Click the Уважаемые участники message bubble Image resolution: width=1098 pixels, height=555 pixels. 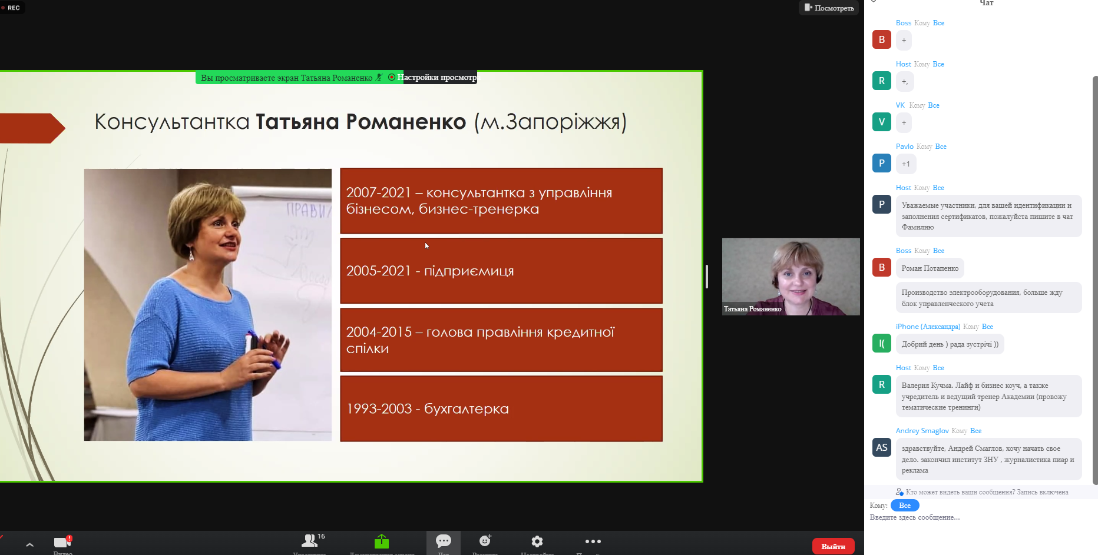pyautogui.click(x=989, y=216)
